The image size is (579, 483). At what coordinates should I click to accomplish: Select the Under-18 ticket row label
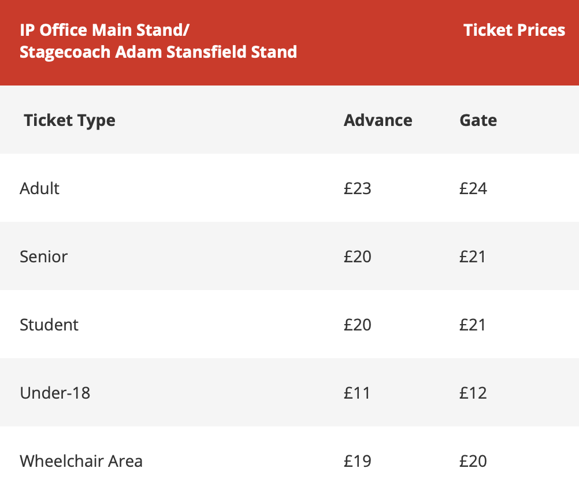55,393
